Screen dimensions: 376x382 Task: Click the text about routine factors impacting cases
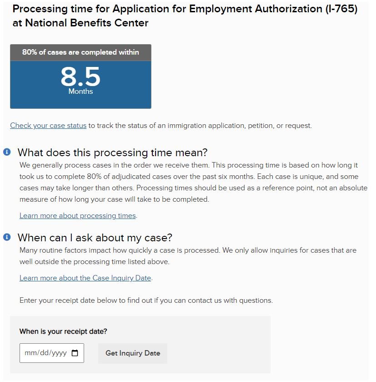point(188,256)
